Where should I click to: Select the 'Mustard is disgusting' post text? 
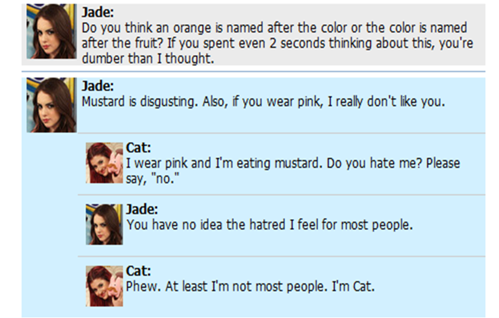[x=263, y=101]
